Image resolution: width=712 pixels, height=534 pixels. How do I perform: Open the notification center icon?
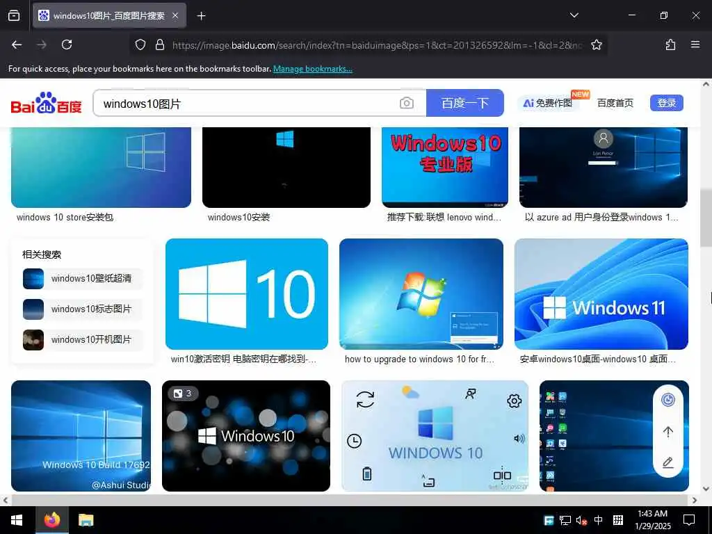[689, 520]
